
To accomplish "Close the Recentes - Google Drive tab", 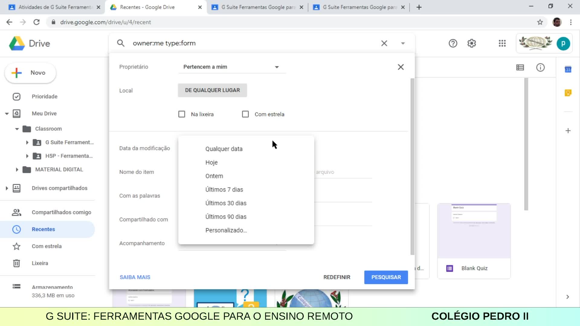I will tap(200, 7).
